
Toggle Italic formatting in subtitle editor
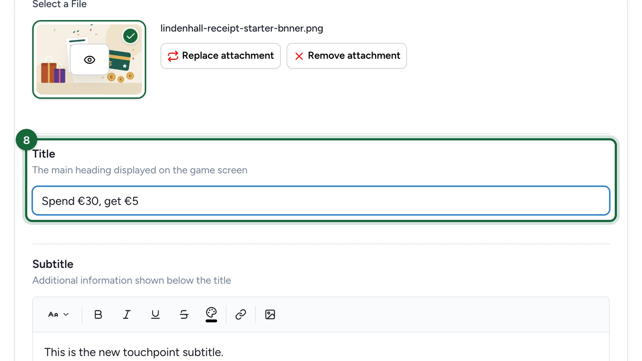(127, 314)
